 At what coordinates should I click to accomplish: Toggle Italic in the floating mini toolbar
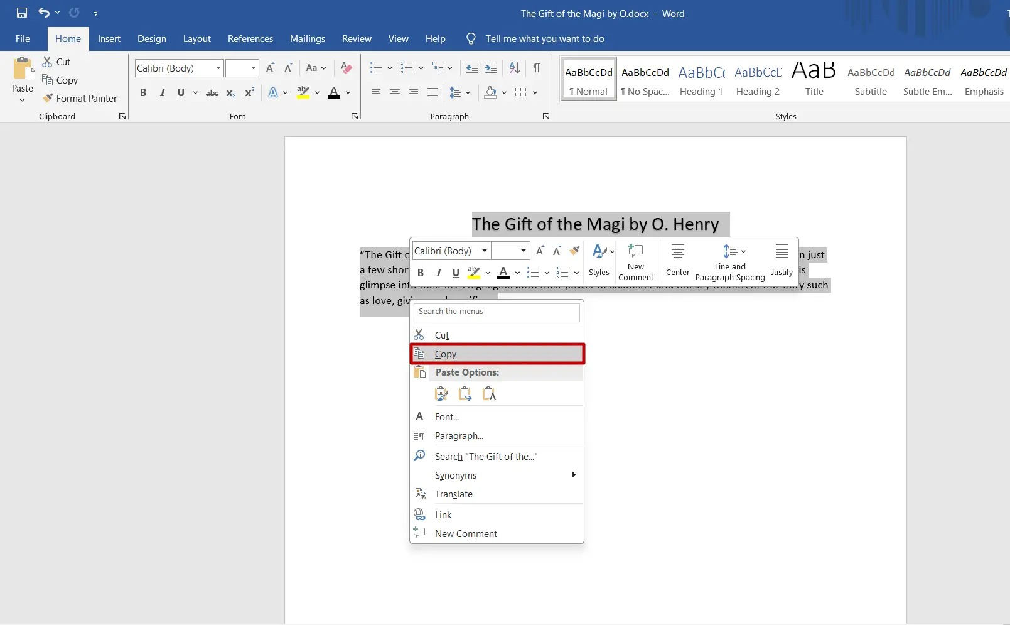click(x=438, y=273)
